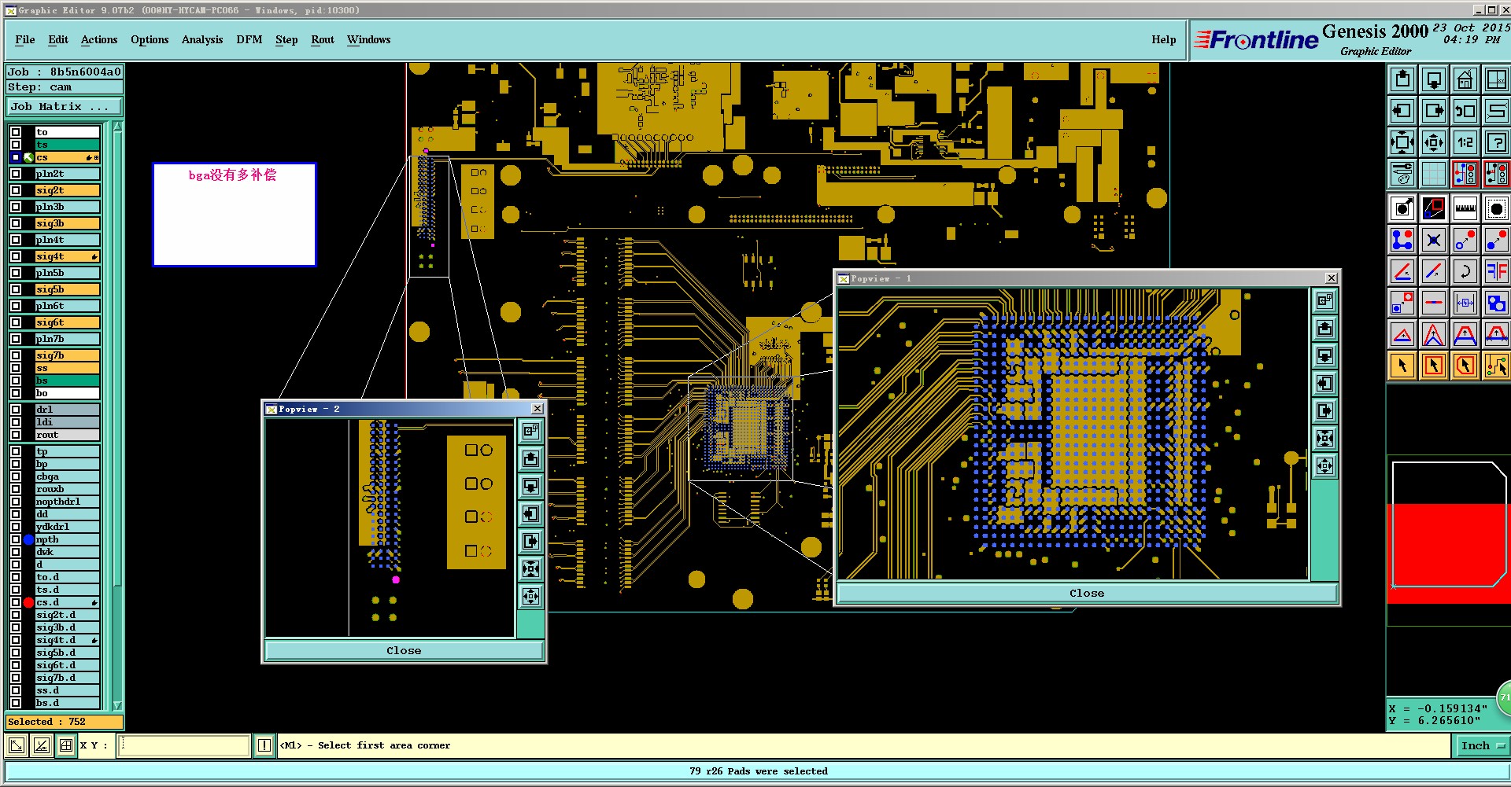Toggle the checkbox for layer 'rout'
Image resolution: width=1511 pixels, height=787 pixels.
click(x=16, y=435)
